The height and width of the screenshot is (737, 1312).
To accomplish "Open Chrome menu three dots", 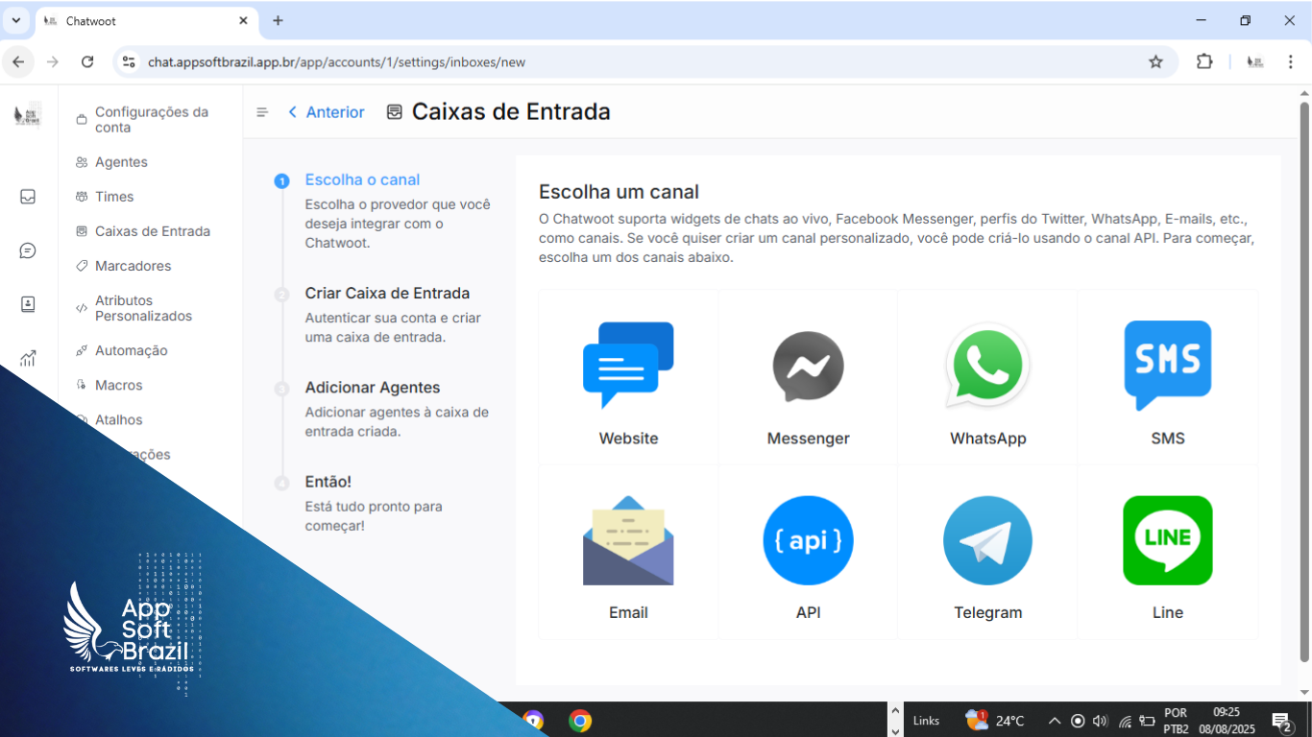I will pyautogui.click(x=1290, y=61).
